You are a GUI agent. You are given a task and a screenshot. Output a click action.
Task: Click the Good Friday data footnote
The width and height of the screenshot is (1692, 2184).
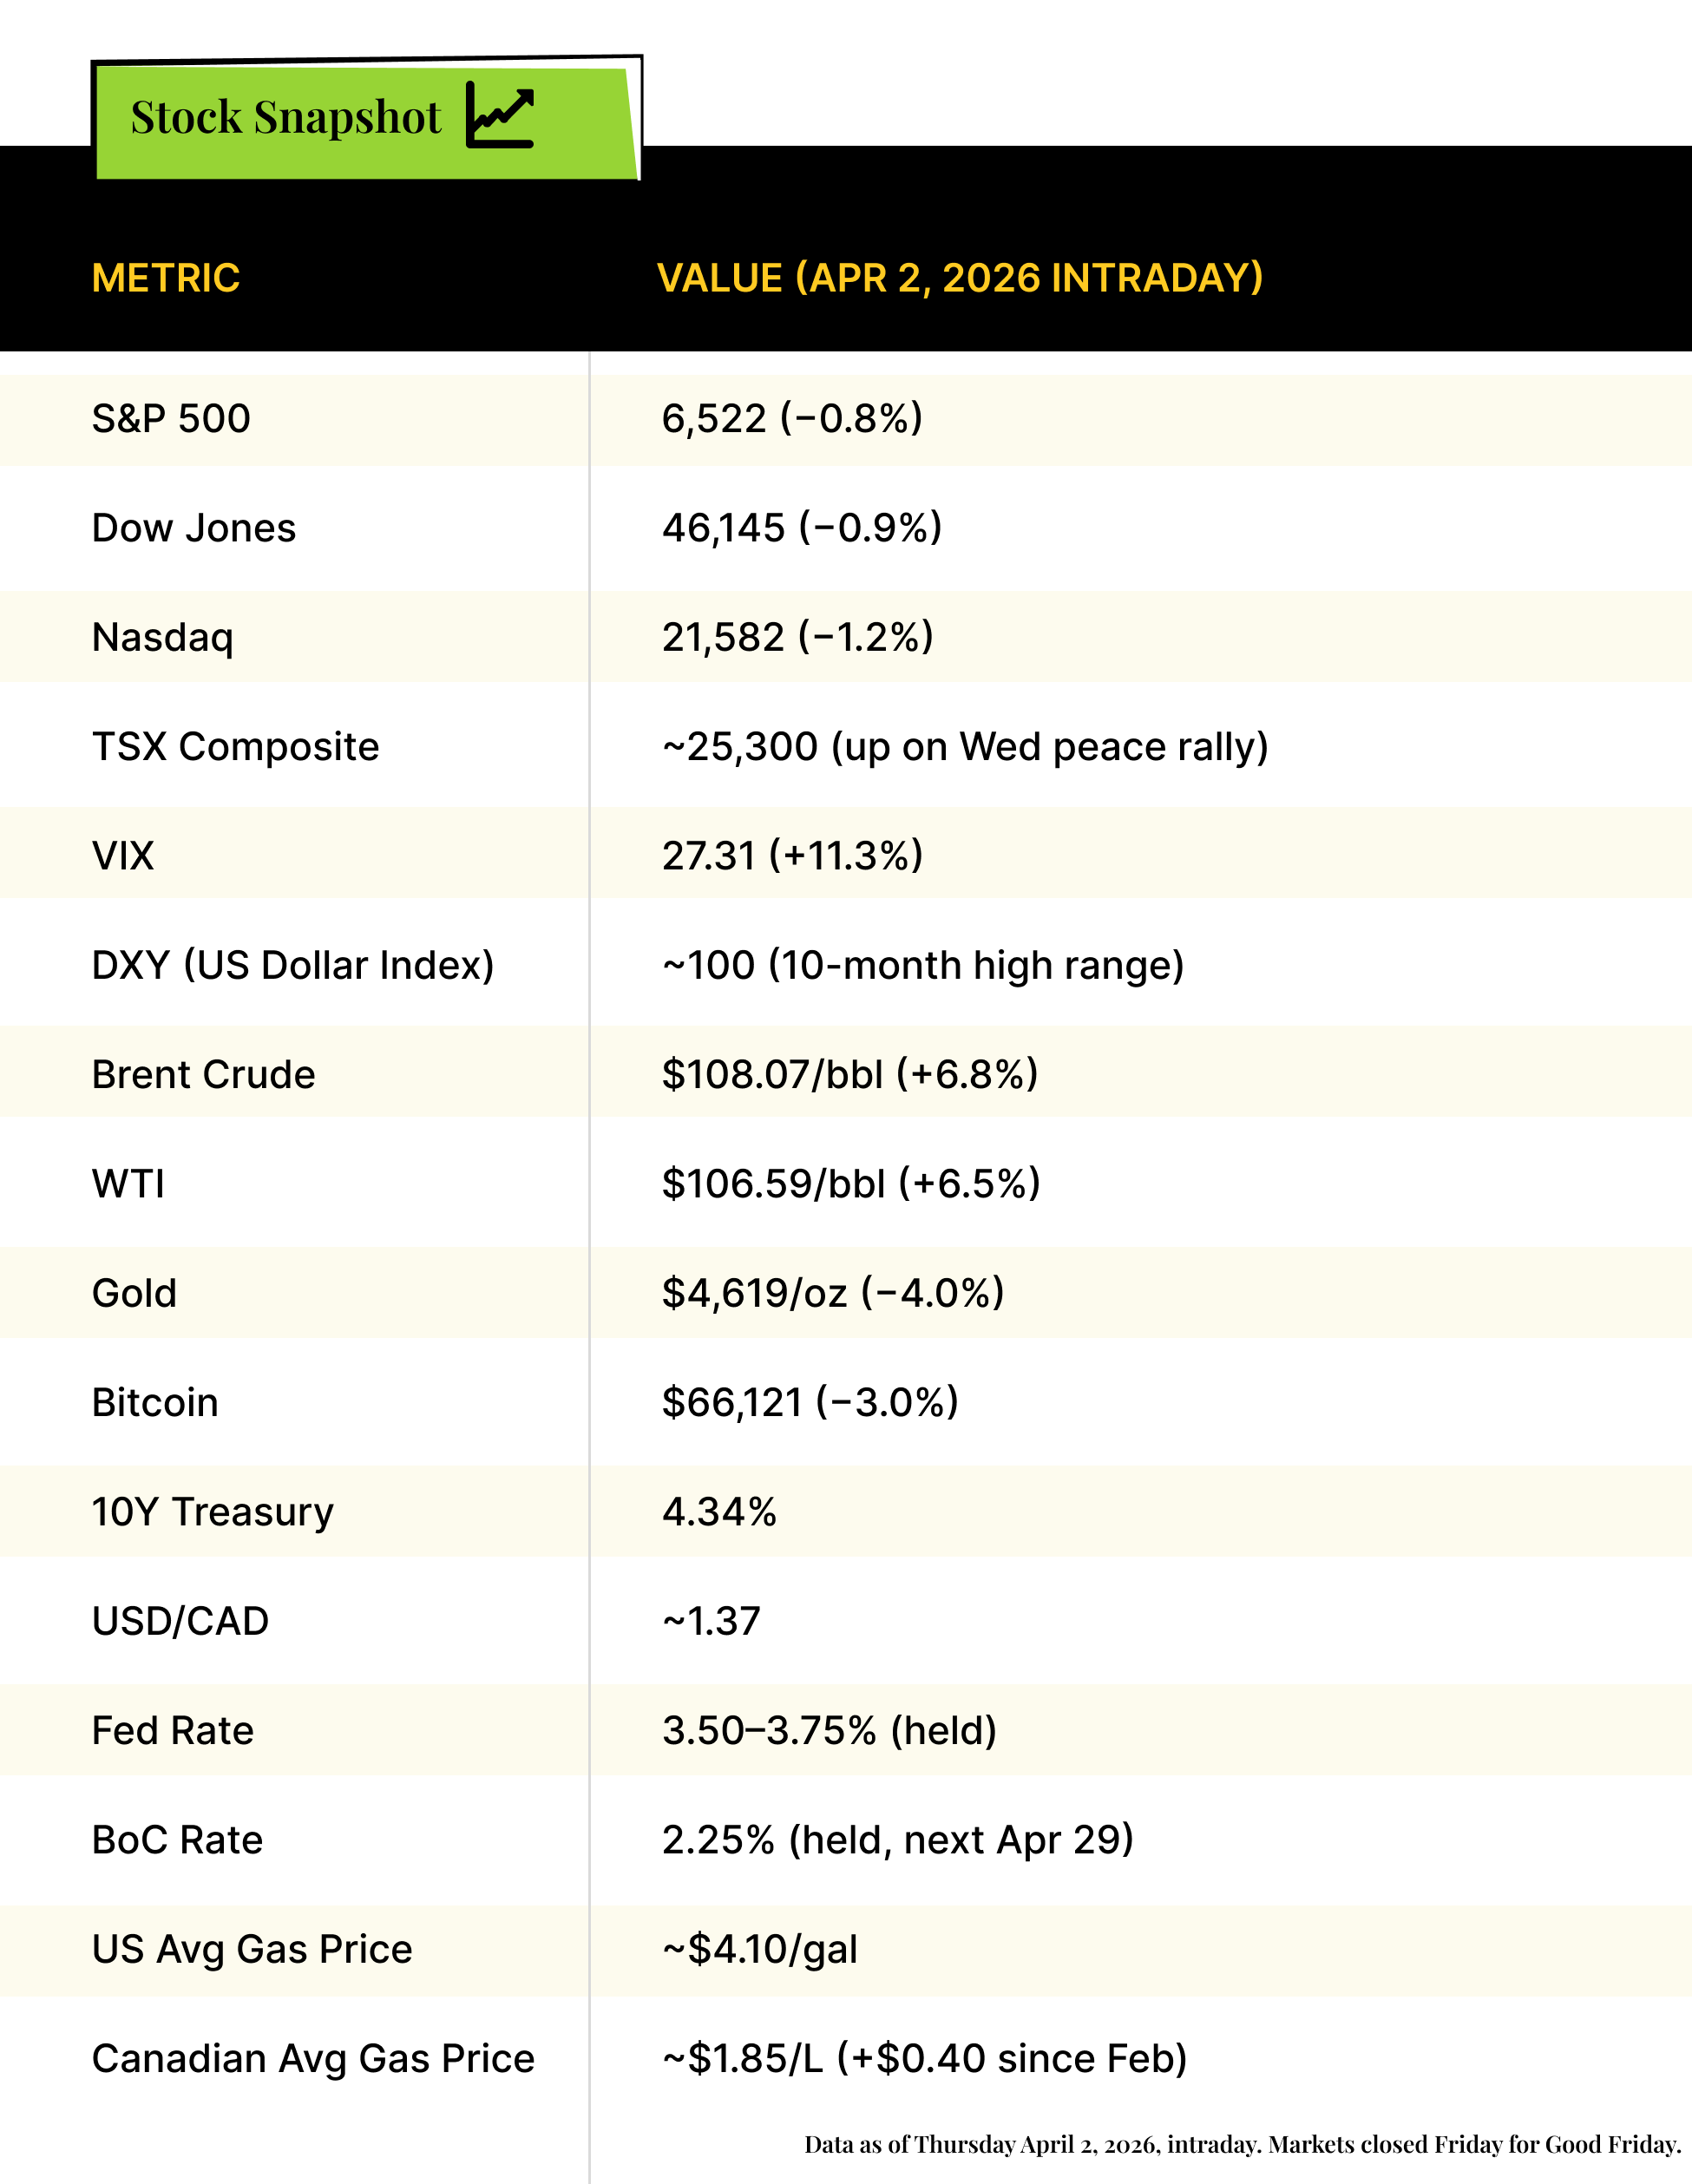tap(1242, 2144)
